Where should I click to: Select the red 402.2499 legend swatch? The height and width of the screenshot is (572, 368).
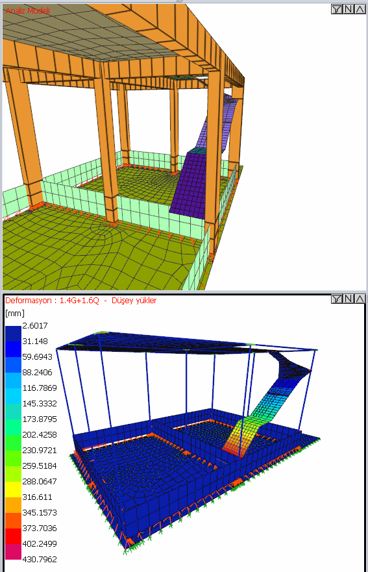pyautogui.click(x=13, y=536)
